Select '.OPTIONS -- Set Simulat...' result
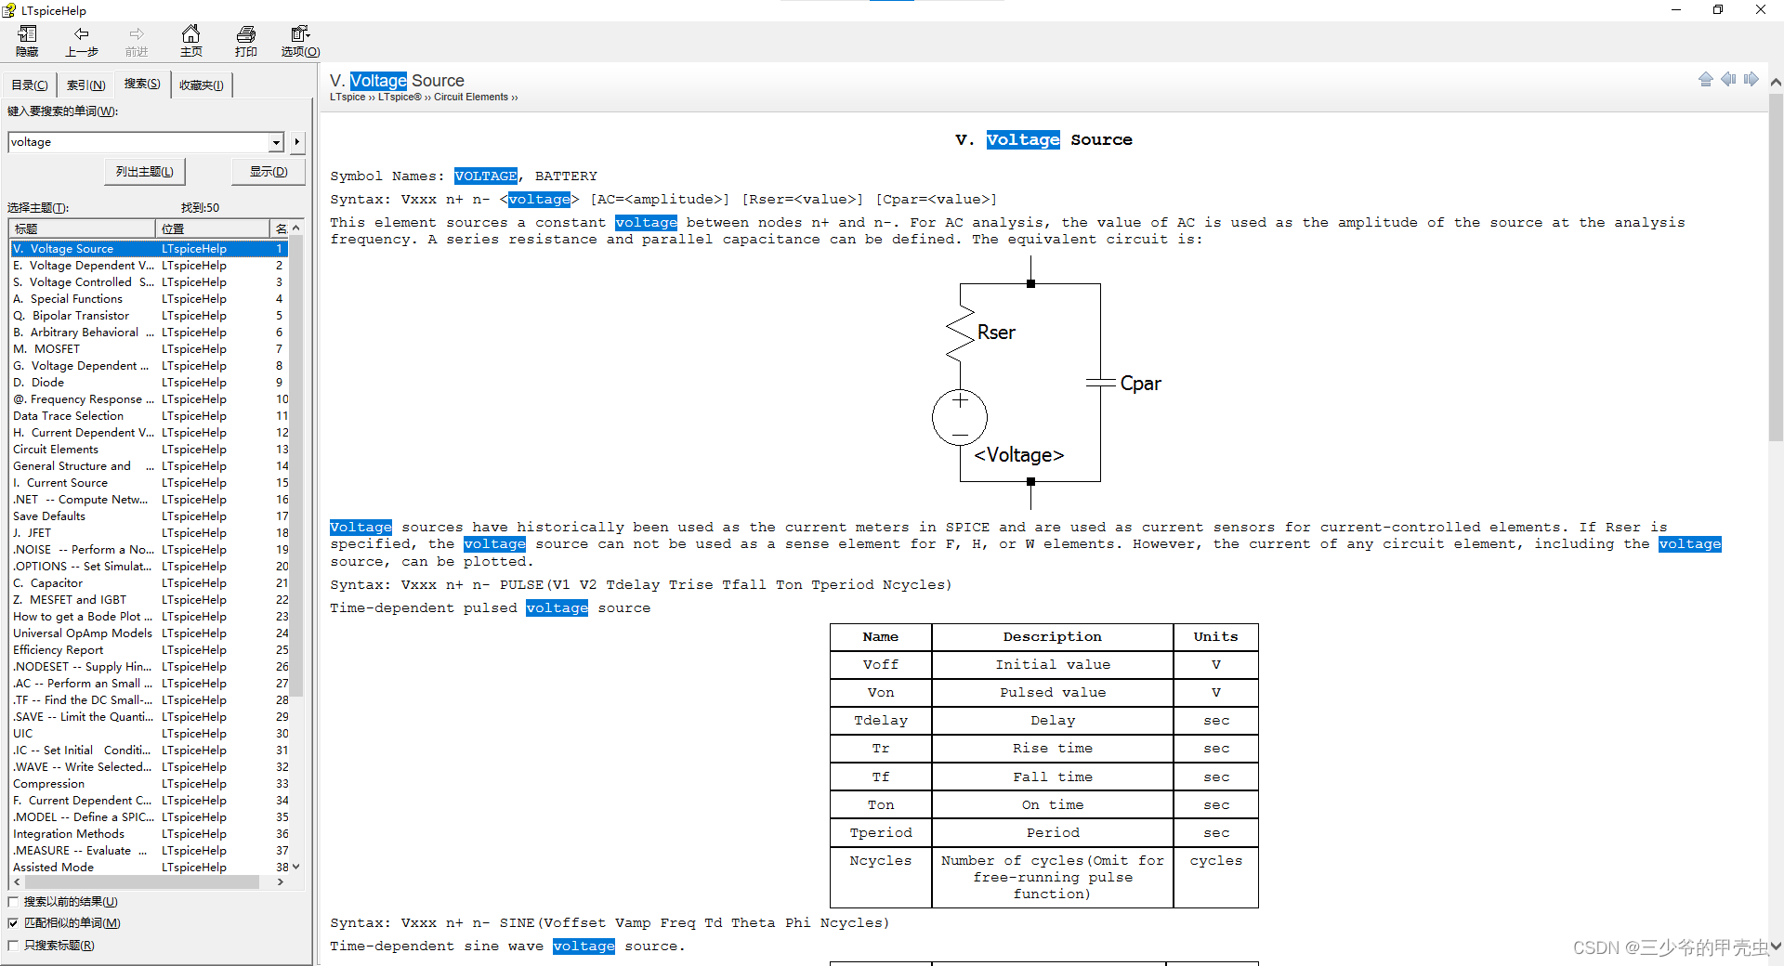1784x966 pixels. coord(149,567)
